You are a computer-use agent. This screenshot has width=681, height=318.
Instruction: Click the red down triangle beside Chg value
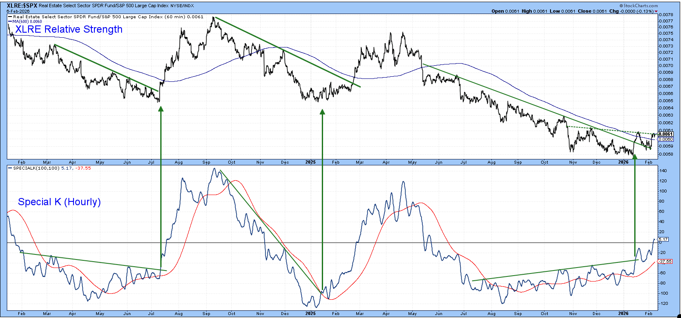click(x=656, y=11)
